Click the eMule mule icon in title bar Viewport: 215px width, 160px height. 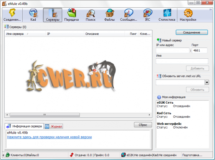click(4, 4)
